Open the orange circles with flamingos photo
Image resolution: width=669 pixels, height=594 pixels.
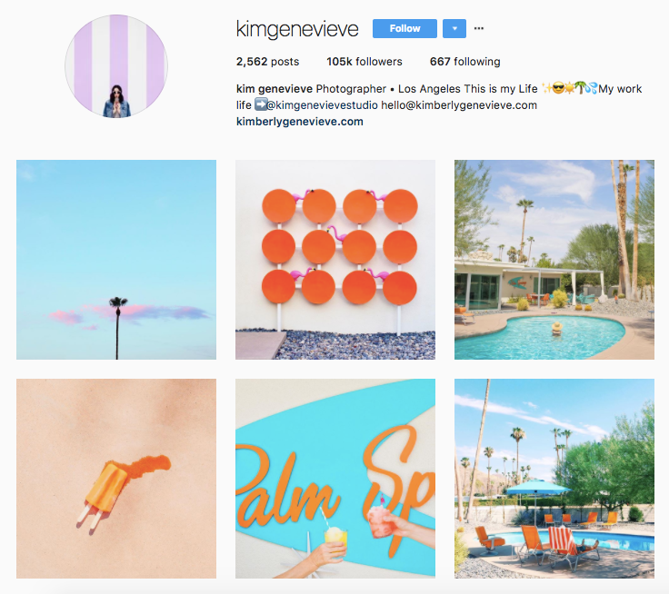pyautogui.click(x=335, y=260)
